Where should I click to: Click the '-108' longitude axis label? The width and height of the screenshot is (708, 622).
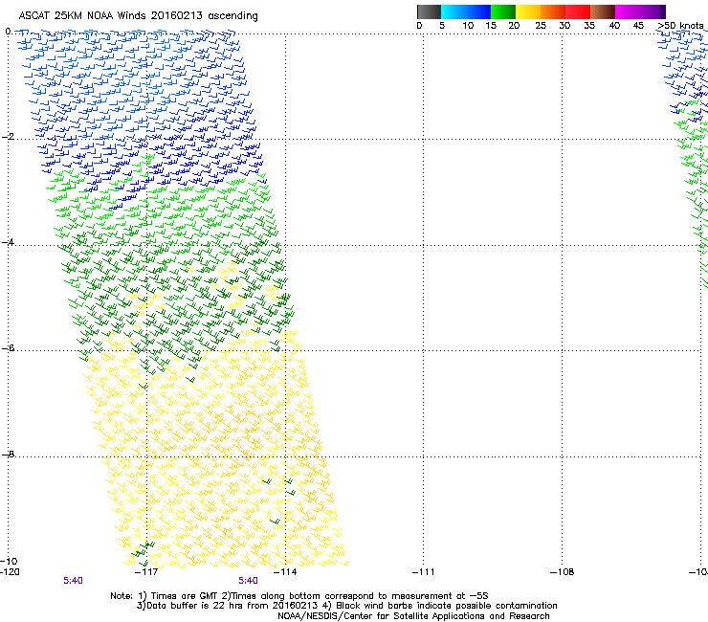coord(563,572)
